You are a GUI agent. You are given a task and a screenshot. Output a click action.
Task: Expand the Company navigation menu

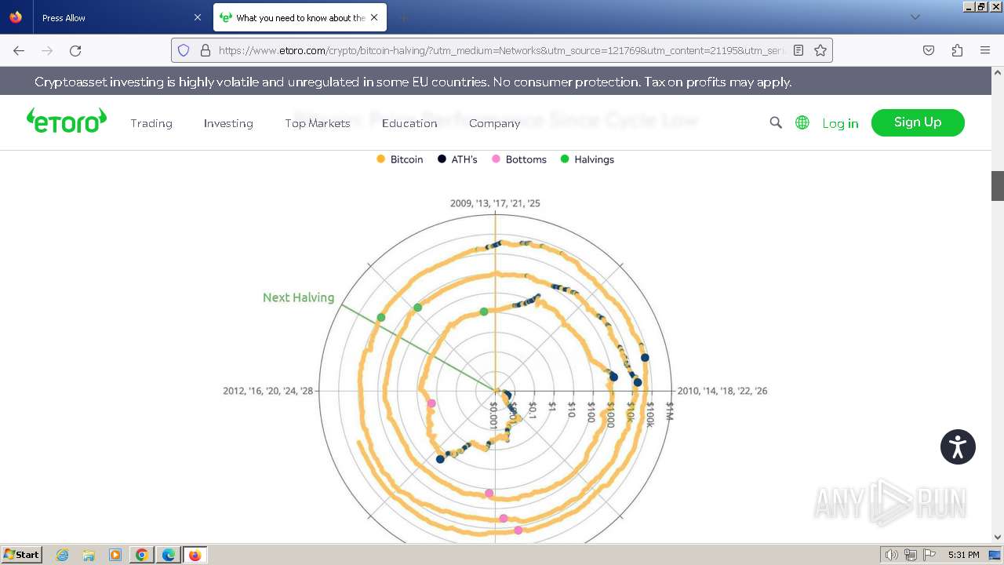[x=494, y=123]
